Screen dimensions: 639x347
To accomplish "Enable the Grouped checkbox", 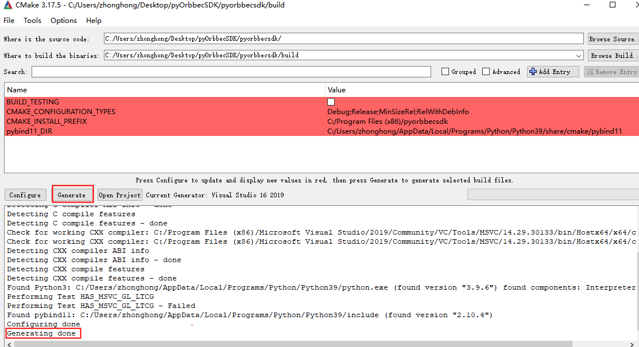I will tap(445, 72).
